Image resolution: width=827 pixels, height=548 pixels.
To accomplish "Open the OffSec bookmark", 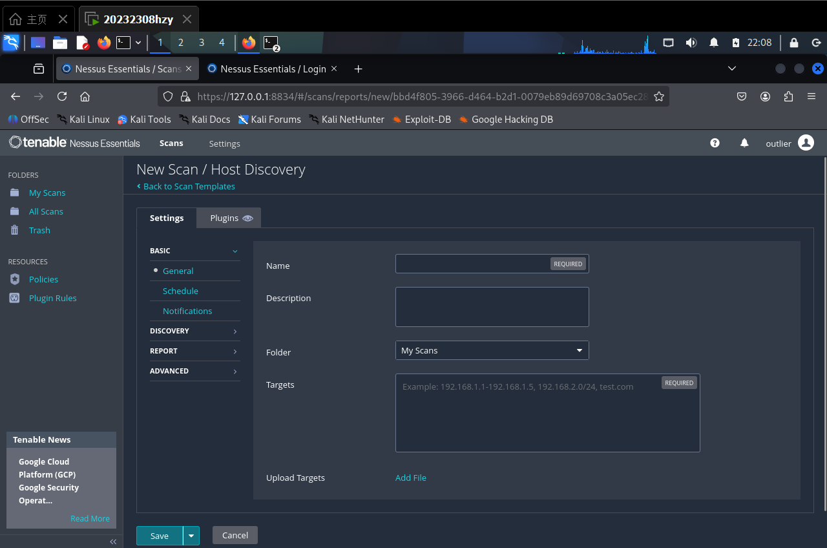I will [x=28, y=119].
